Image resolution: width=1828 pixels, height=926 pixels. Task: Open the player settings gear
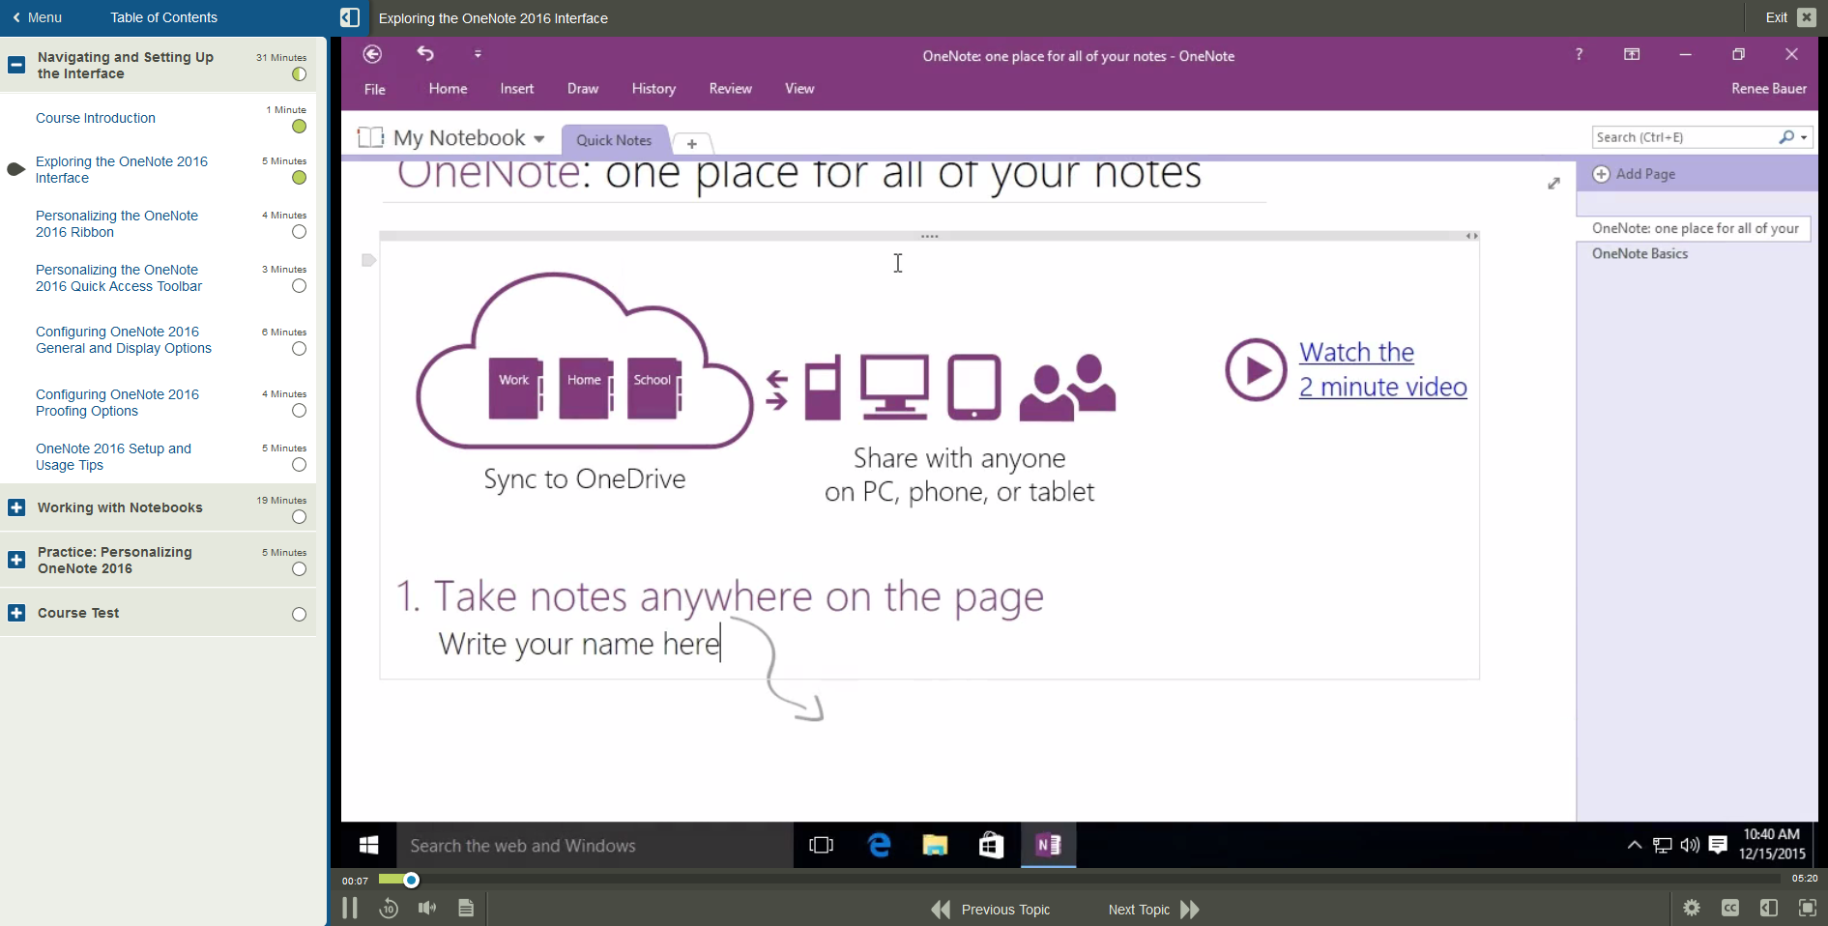coord(1692,909)
